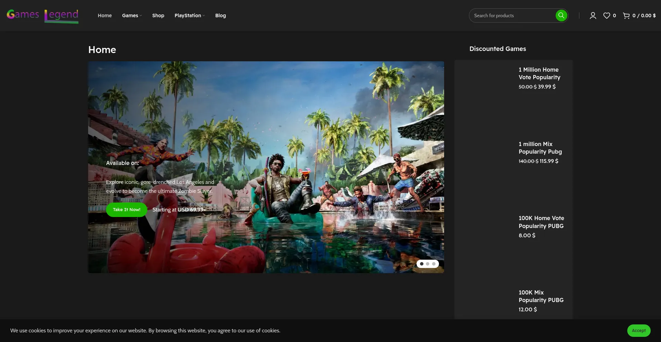The image size is (661, 342).
Task: Click the Home page heading
Action: (102, 50)
